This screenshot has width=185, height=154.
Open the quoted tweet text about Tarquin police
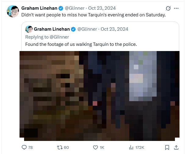point(81,44)
